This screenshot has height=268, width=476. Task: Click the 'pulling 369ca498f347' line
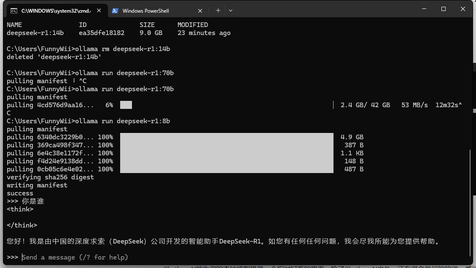pos(60,145)
